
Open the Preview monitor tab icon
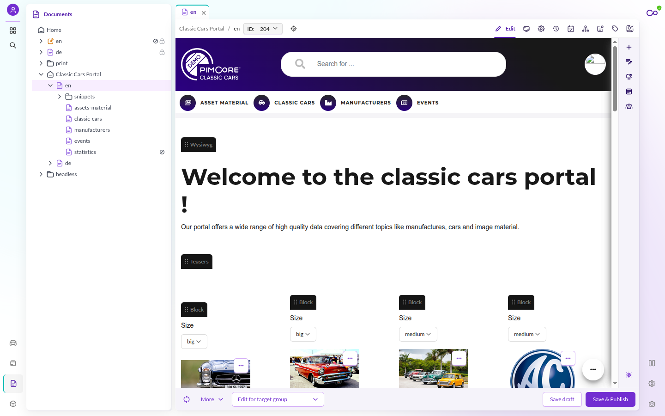pos(526,29)
